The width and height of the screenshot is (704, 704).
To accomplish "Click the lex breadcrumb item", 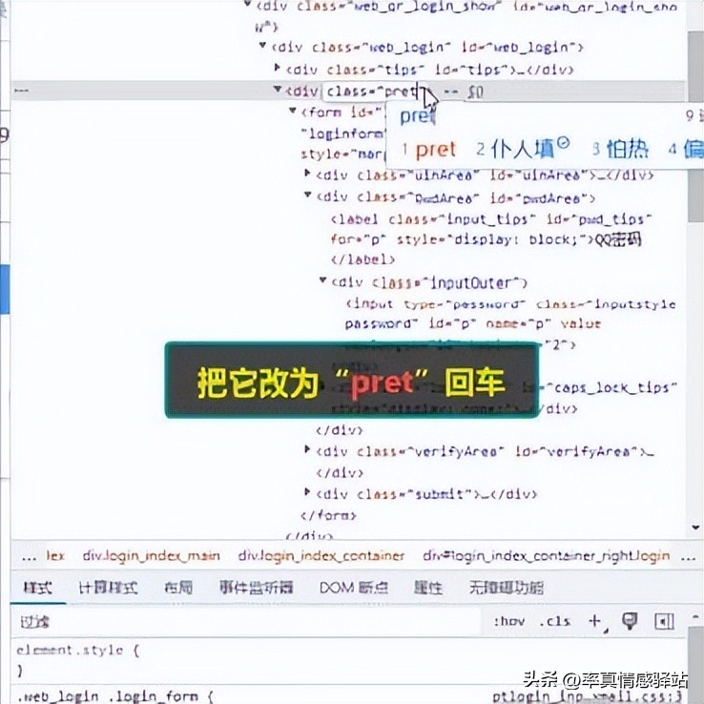I will (x=55, y=556).
